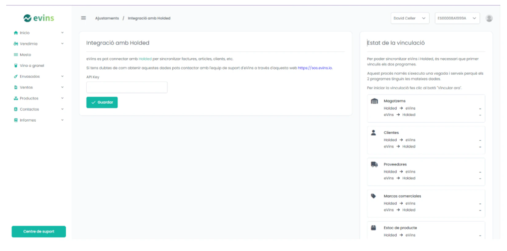Open the ES00008AI999A dropdown

pos(457,18)
